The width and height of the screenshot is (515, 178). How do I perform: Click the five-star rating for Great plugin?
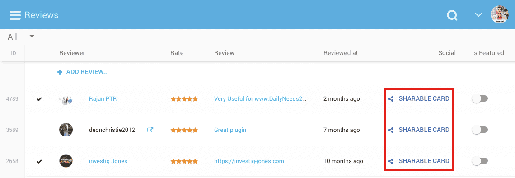coord(184,130)
